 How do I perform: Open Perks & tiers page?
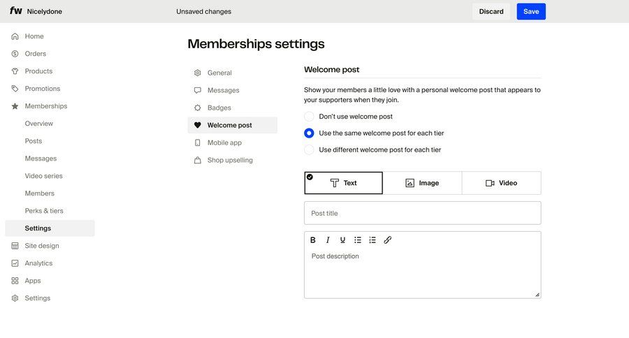click(44, 211)
